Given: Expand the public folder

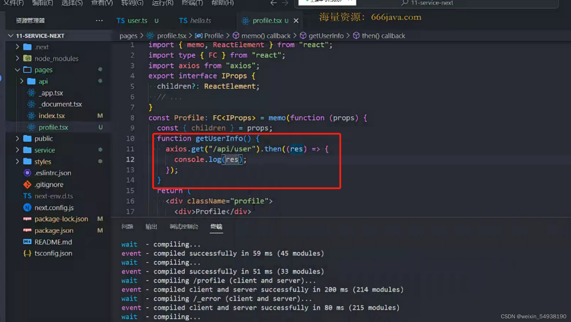Looking at the screenshot, I should click(17, 139).
